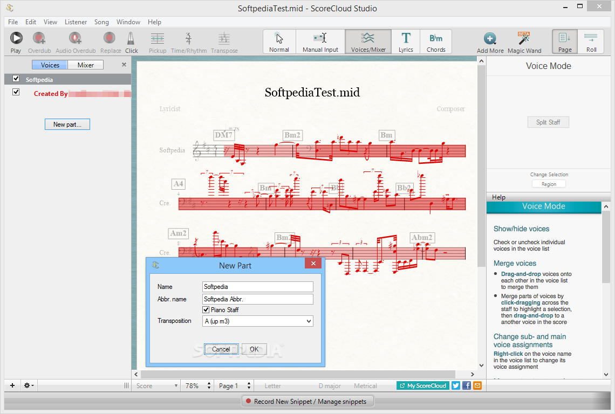Screen dimensions: 615x414
Task: Click the plus icon in bottom bar
Action: click(12, 385)
